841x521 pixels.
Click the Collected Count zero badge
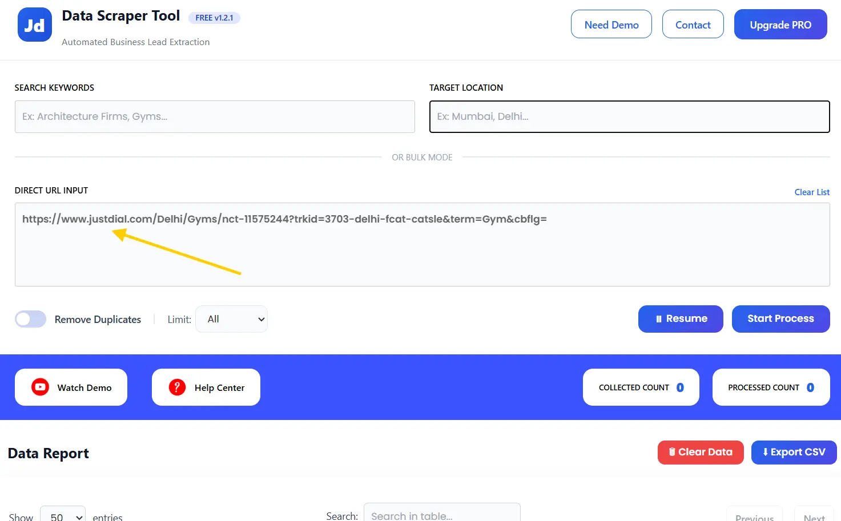(x=681, y=387)
